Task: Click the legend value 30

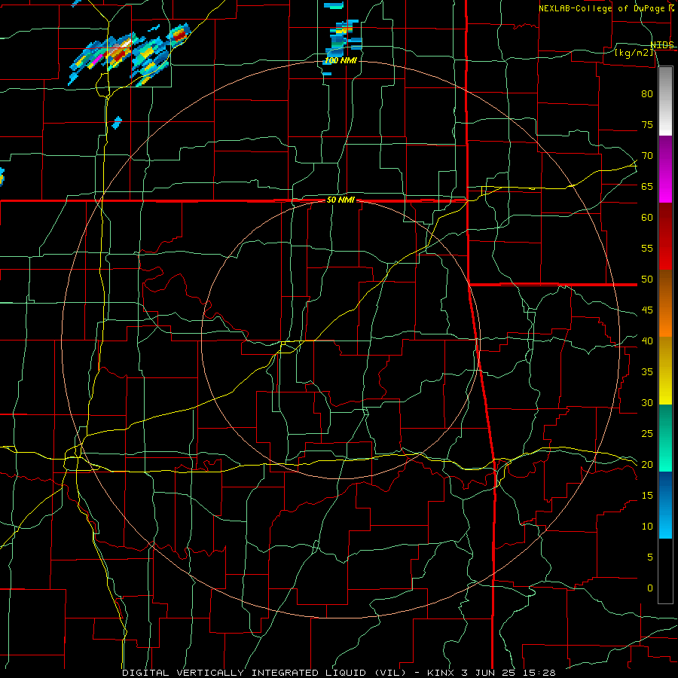Action: (647, 402)
